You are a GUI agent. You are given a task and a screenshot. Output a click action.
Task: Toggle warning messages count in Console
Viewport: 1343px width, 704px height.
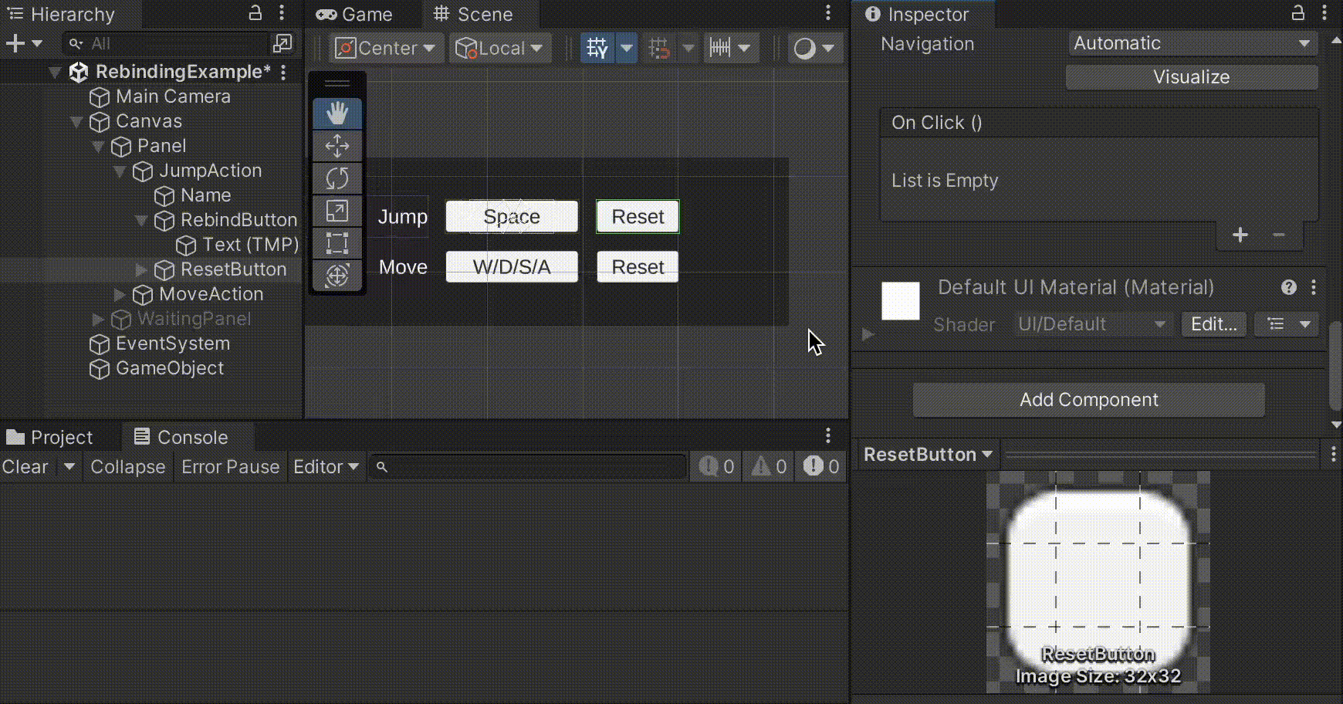769,466
